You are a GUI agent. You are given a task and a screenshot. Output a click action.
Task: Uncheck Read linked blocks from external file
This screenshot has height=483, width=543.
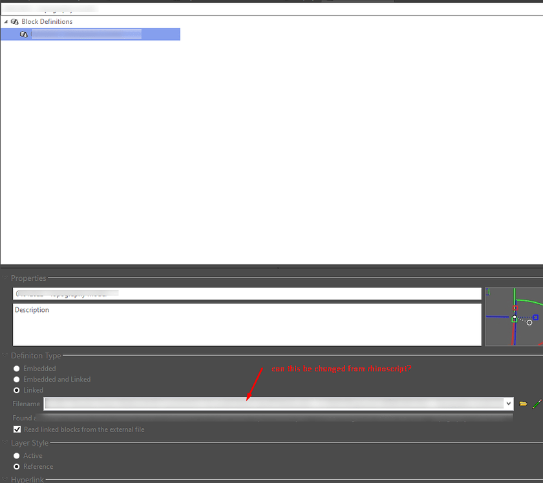coord(17,429)
